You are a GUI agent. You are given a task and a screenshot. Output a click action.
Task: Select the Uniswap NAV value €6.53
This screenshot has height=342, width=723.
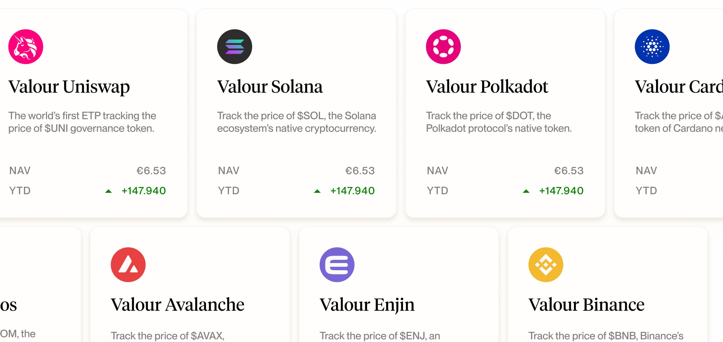pos(151,170)
